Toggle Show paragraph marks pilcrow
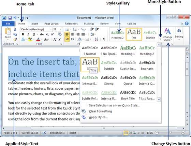 tap(104, 39)
